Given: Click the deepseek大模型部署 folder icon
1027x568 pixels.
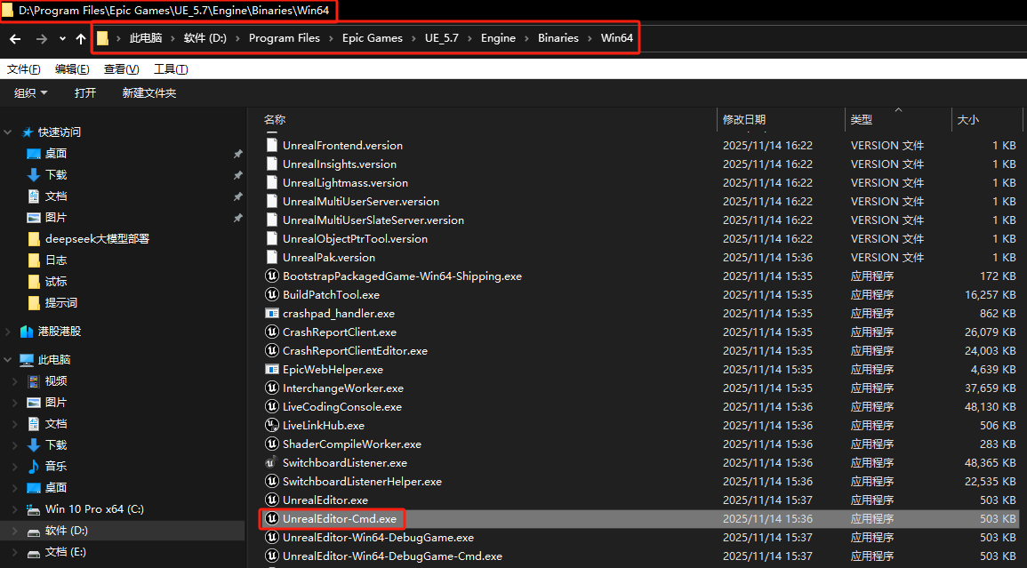Looking at the screenshot, I should [x=34, y=239].
